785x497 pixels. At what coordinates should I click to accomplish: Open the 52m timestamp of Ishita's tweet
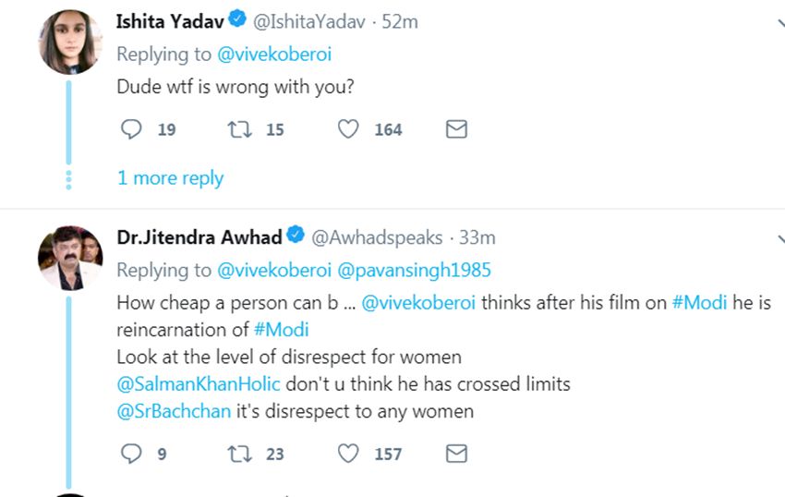pos(400,21)
